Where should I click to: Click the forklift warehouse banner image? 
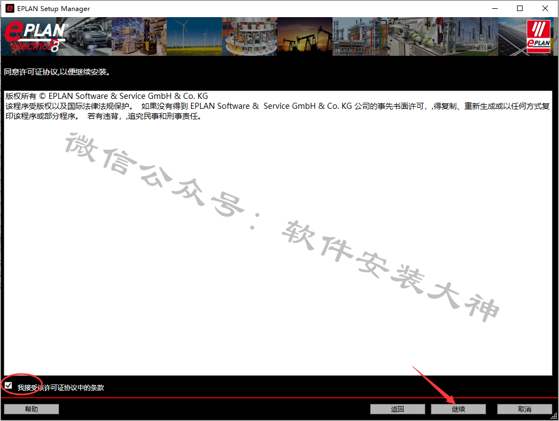click(139, 36)
